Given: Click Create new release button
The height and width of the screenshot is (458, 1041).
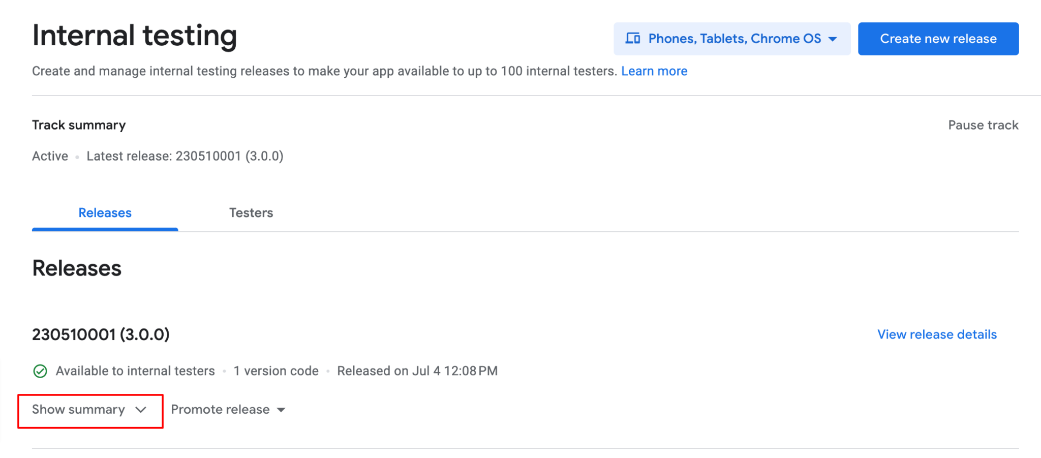Looking at the screenshot, I should pyautogui.click(x=938, y=39).
